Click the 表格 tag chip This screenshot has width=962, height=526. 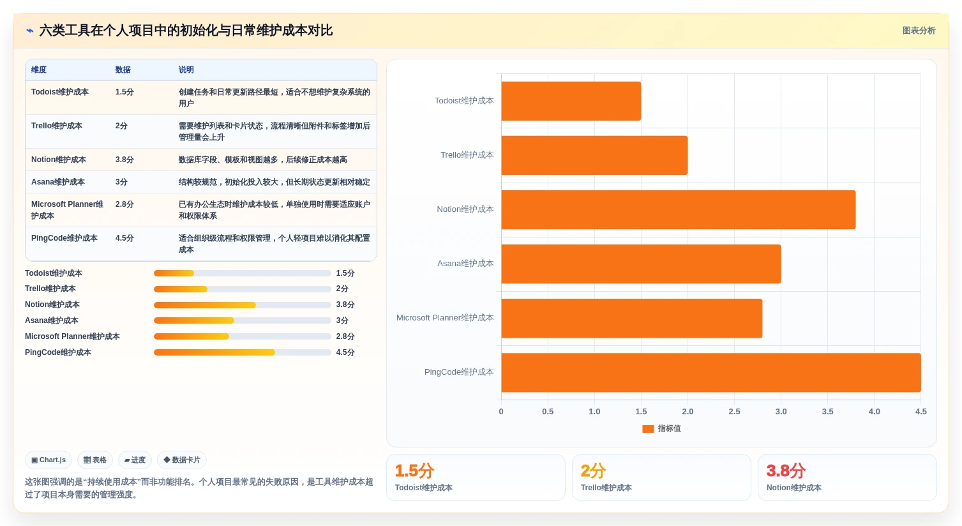(x=95, y=460)
